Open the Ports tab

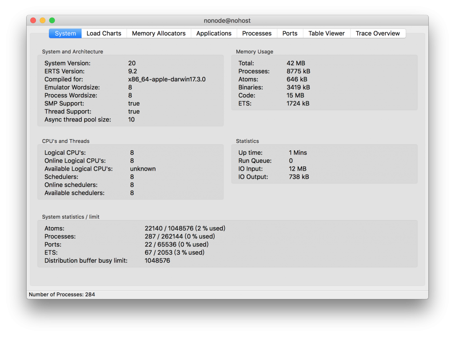coord(290,33)
